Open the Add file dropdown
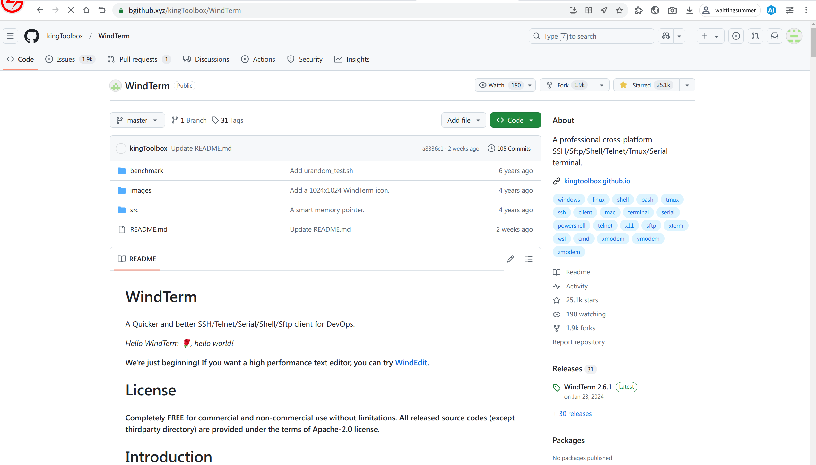The width and height of the screenshot is (816, 465). point(464,120)
